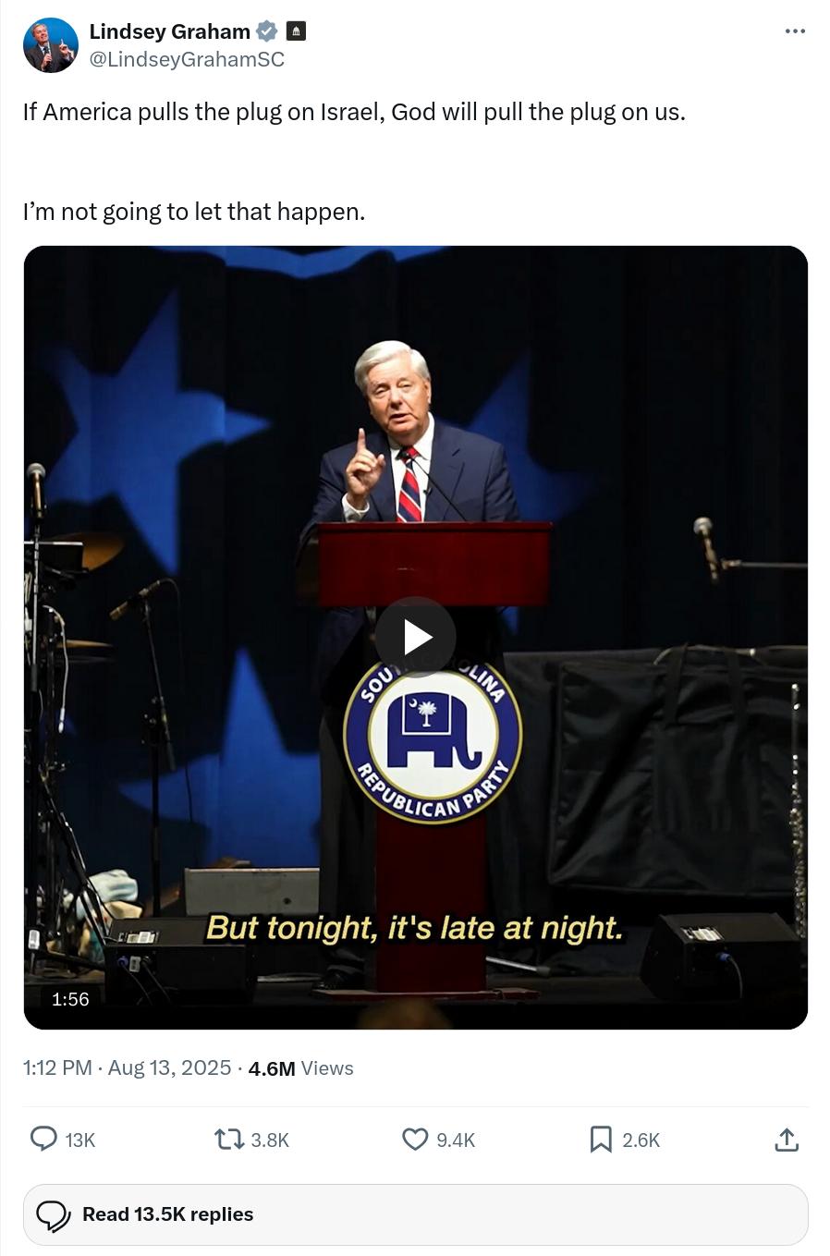The image size is (830, 1256).
Task: Click the reply speech bubble icon
Action: [44, 1139]
